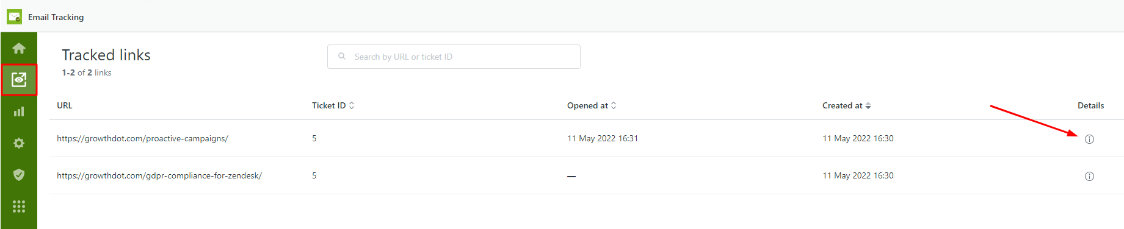
Task: View details info icon for proactive-campaigns link
Action: point(1089,139)
